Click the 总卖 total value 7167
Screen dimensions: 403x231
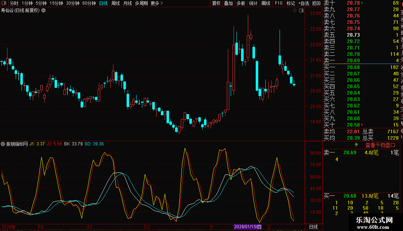393,131
